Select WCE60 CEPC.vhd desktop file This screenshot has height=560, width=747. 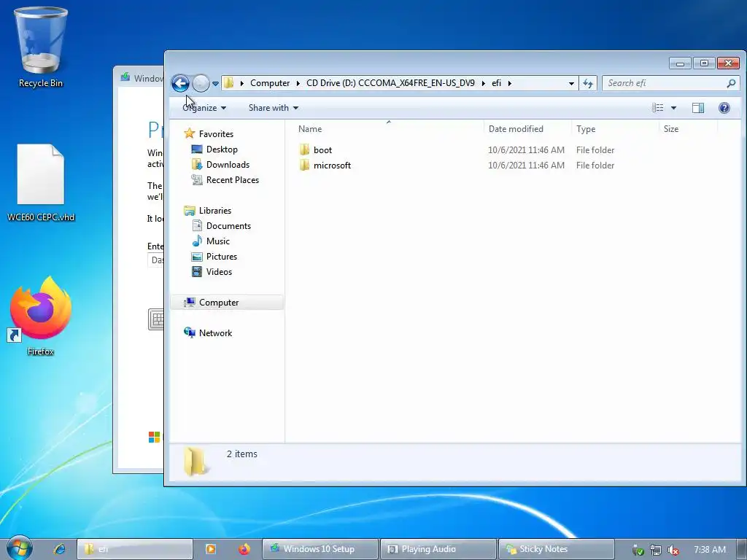point(41,182)
